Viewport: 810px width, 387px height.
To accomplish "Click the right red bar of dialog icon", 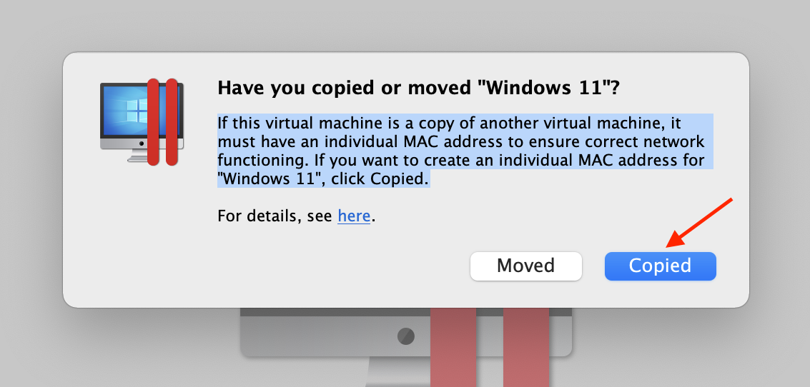I will [x=172, y=122].
